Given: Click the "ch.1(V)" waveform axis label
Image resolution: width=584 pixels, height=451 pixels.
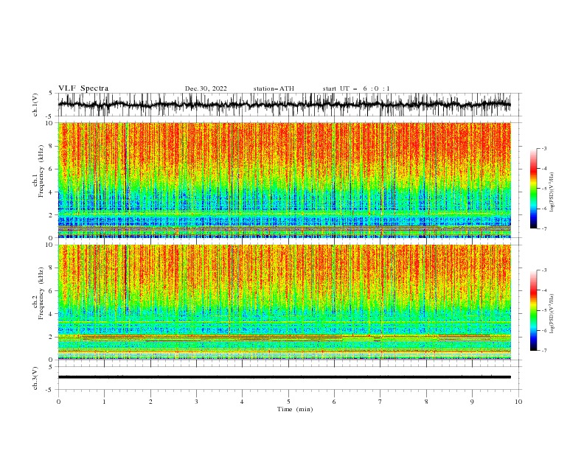Looking at the screenshot, I should pos(35,105).
